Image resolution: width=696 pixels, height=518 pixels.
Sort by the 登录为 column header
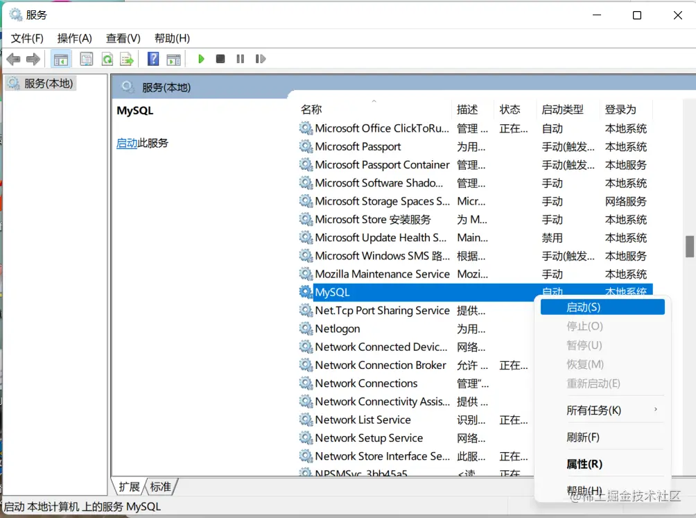(626, 109)
